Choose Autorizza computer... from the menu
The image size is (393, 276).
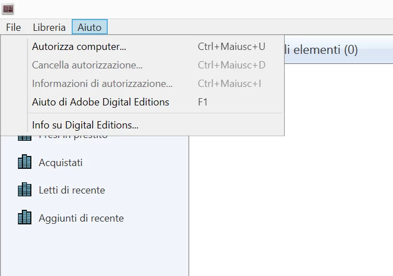(79, 46)
